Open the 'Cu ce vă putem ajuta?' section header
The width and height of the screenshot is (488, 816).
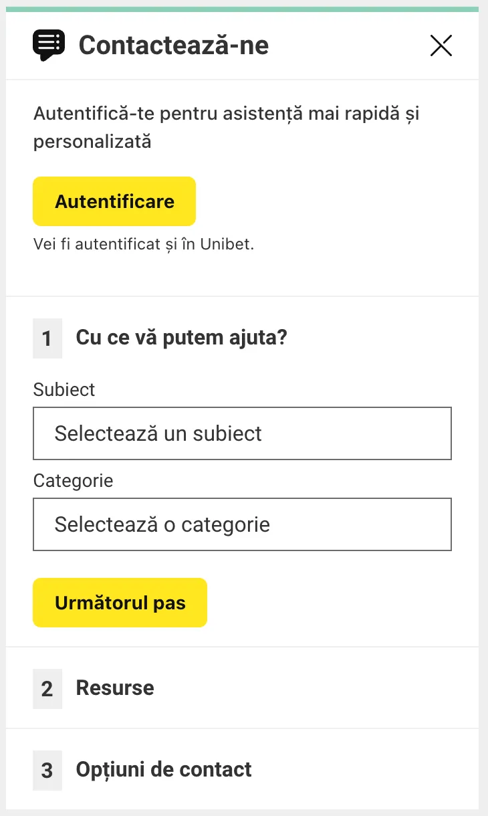click(x=182, y=338)
